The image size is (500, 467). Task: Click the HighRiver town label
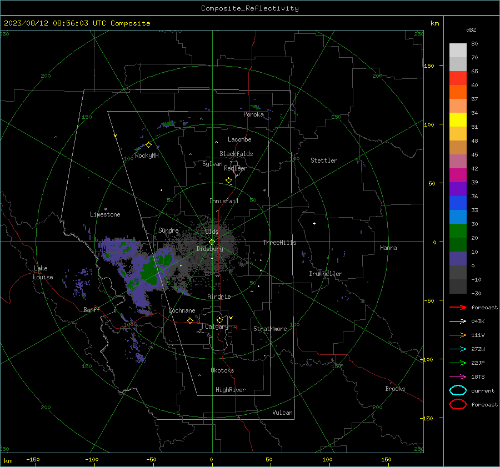[x=231, y=390]
